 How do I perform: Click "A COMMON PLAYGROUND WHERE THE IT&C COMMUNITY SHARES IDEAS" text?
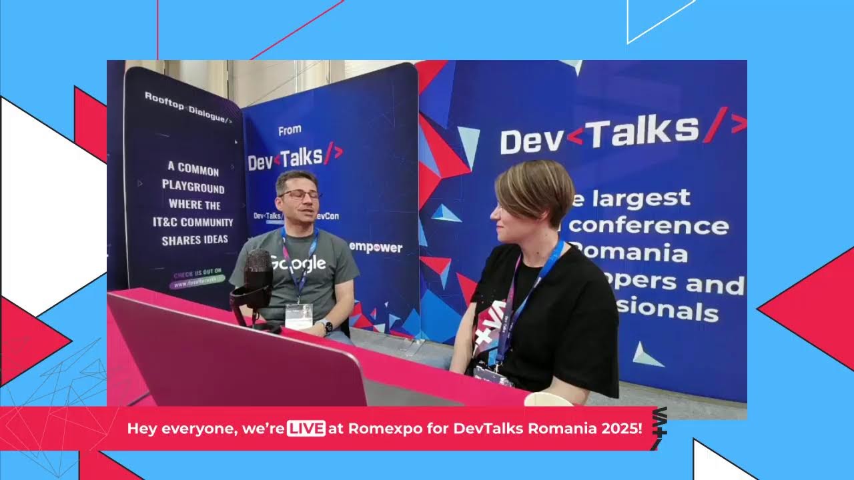click(x=194, y=204)
